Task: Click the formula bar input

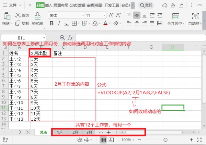Action: tap(140, 38)
